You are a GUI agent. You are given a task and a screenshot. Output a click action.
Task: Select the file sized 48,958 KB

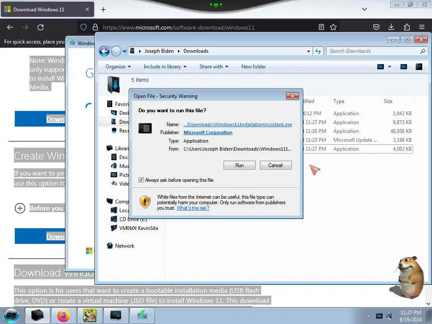pyautogui.click(x=357, y=131)
